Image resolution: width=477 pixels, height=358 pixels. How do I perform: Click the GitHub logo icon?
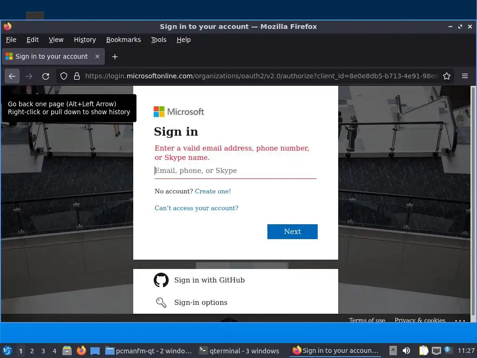tap(161, 280)
